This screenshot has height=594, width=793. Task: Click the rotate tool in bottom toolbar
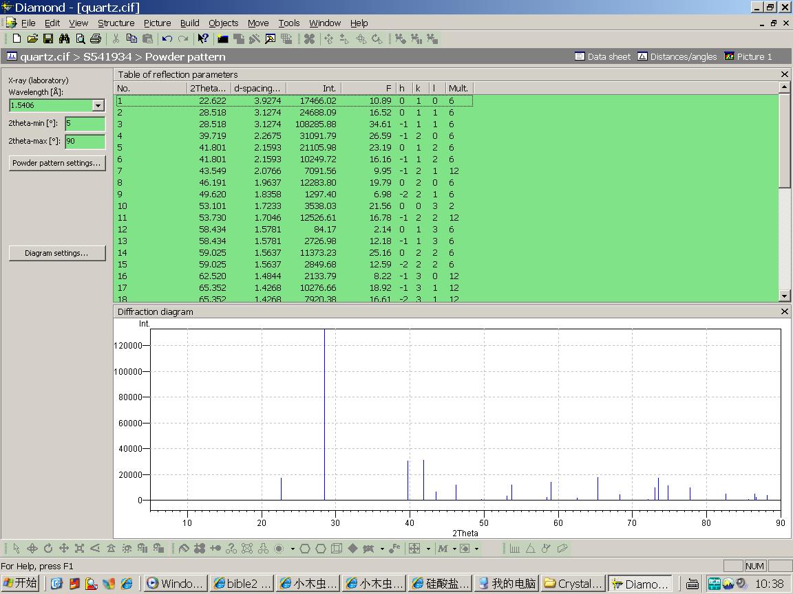coord(48,549)
